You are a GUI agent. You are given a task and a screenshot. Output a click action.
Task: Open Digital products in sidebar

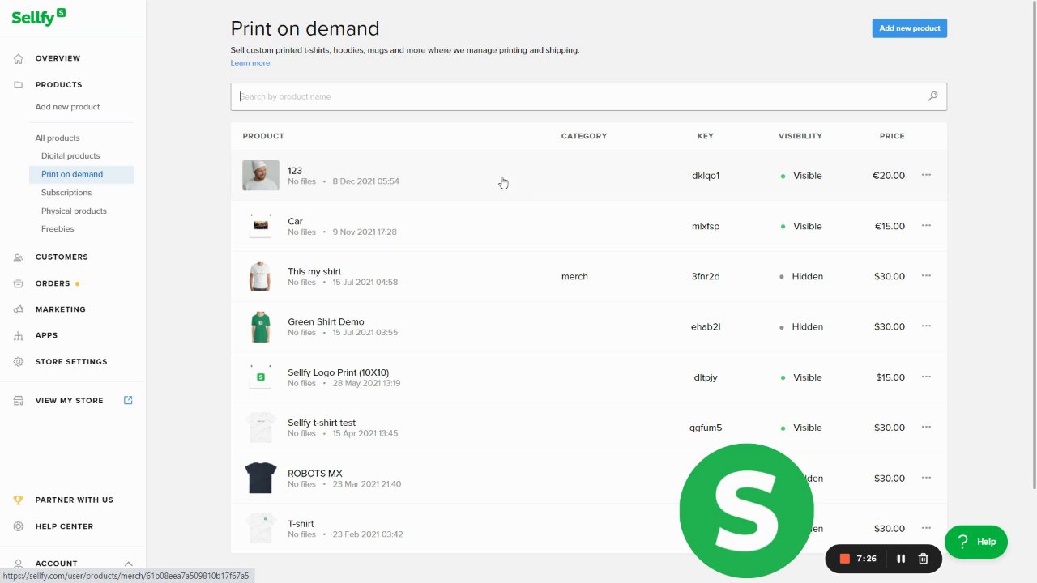(70, 155)
